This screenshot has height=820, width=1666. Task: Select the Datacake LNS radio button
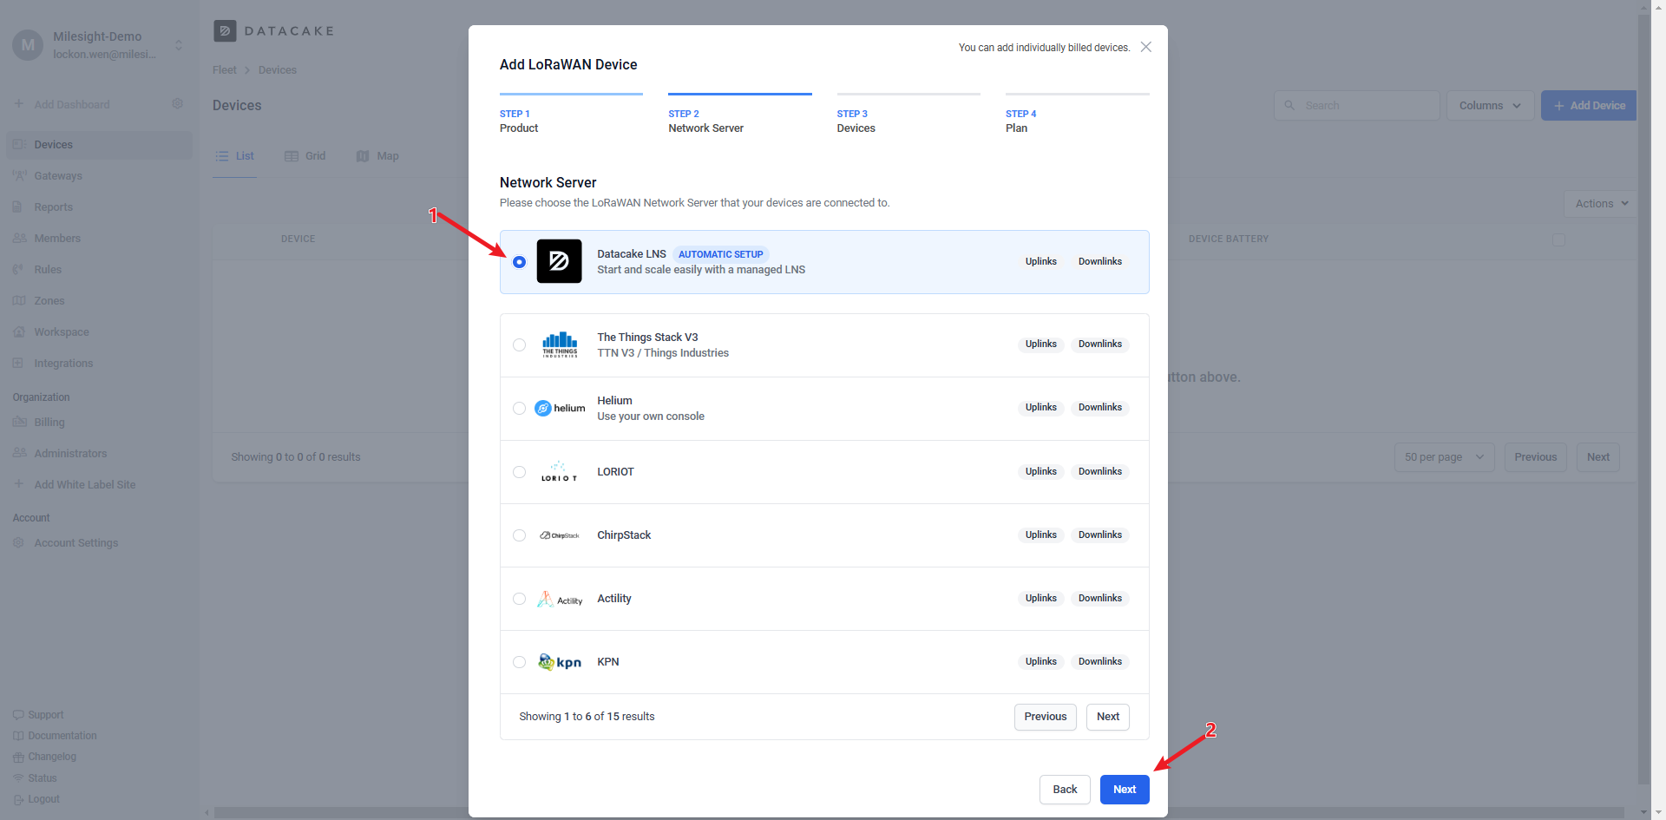click(x=519, y=262)
